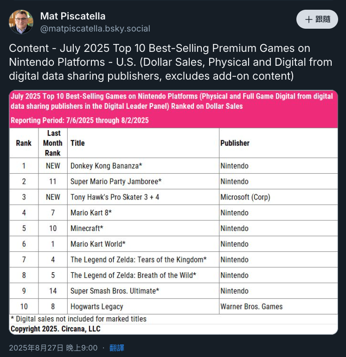This screenshot has width=346, height=357.
Task: Click the Donkey Kong Bananza row title
Action: tap(106, 166)
